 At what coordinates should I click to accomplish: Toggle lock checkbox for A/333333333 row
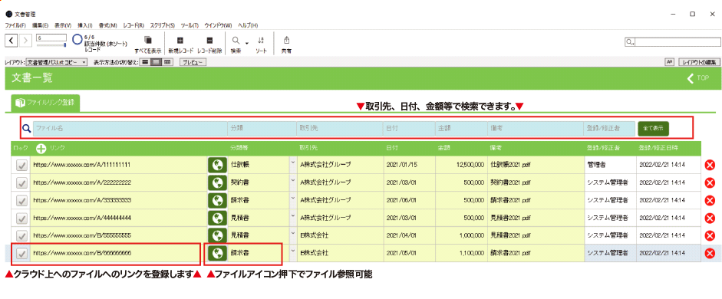tap(21, 200)
